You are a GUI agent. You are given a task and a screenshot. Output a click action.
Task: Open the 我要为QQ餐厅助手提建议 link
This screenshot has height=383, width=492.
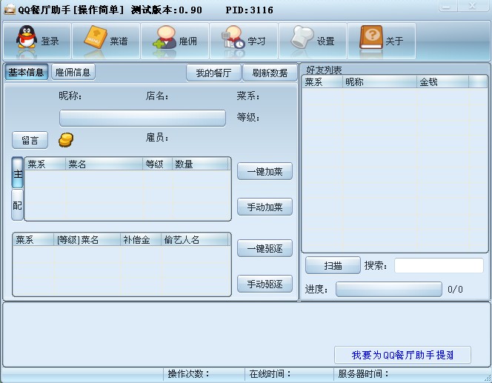(402, 355)
